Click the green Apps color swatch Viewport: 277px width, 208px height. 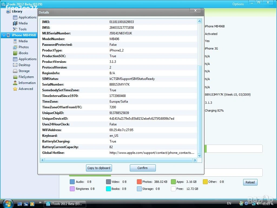pos(173,182)
